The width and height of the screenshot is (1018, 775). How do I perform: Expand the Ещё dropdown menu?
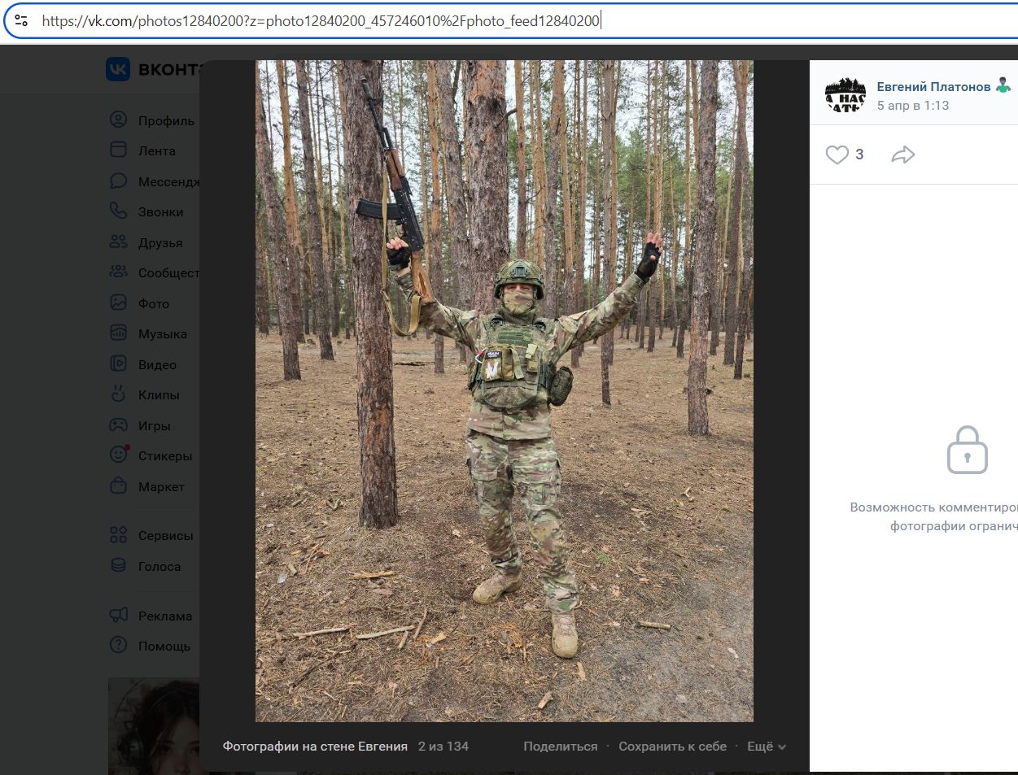pos(766,747)
